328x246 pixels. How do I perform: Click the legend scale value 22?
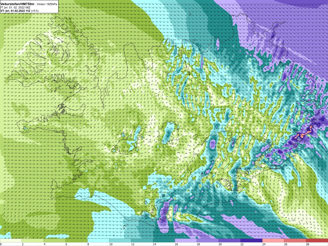tap(242, 244)
